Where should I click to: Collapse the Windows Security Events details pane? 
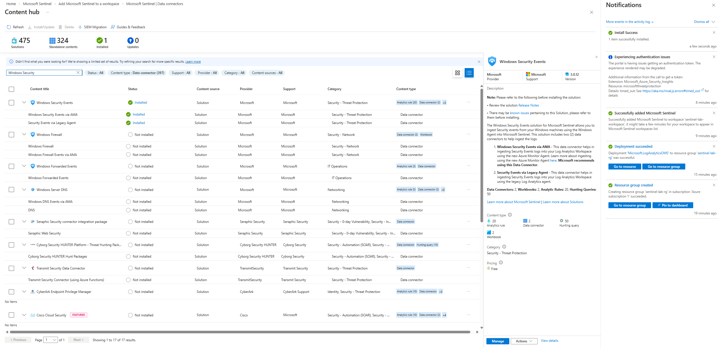[596, 57]
